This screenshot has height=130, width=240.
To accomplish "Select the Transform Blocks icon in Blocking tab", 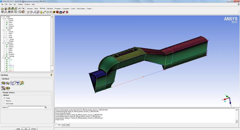I will click(48, 12).
